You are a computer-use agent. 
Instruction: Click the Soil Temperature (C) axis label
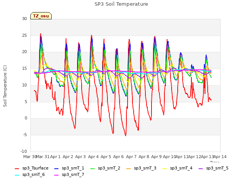click(x=5, y=86)
